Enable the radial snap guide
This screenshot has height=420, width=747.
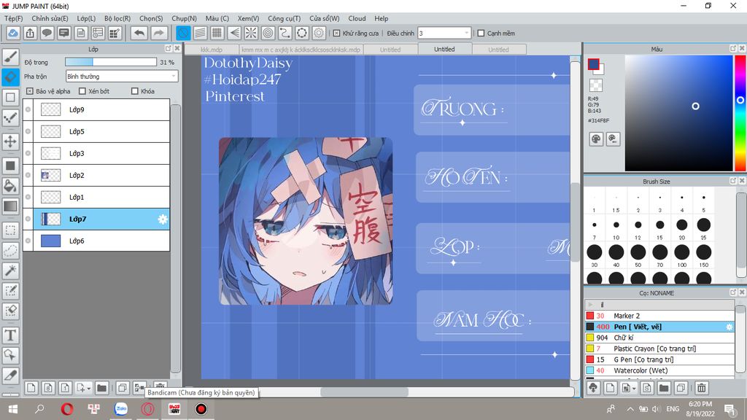point(251,33)
